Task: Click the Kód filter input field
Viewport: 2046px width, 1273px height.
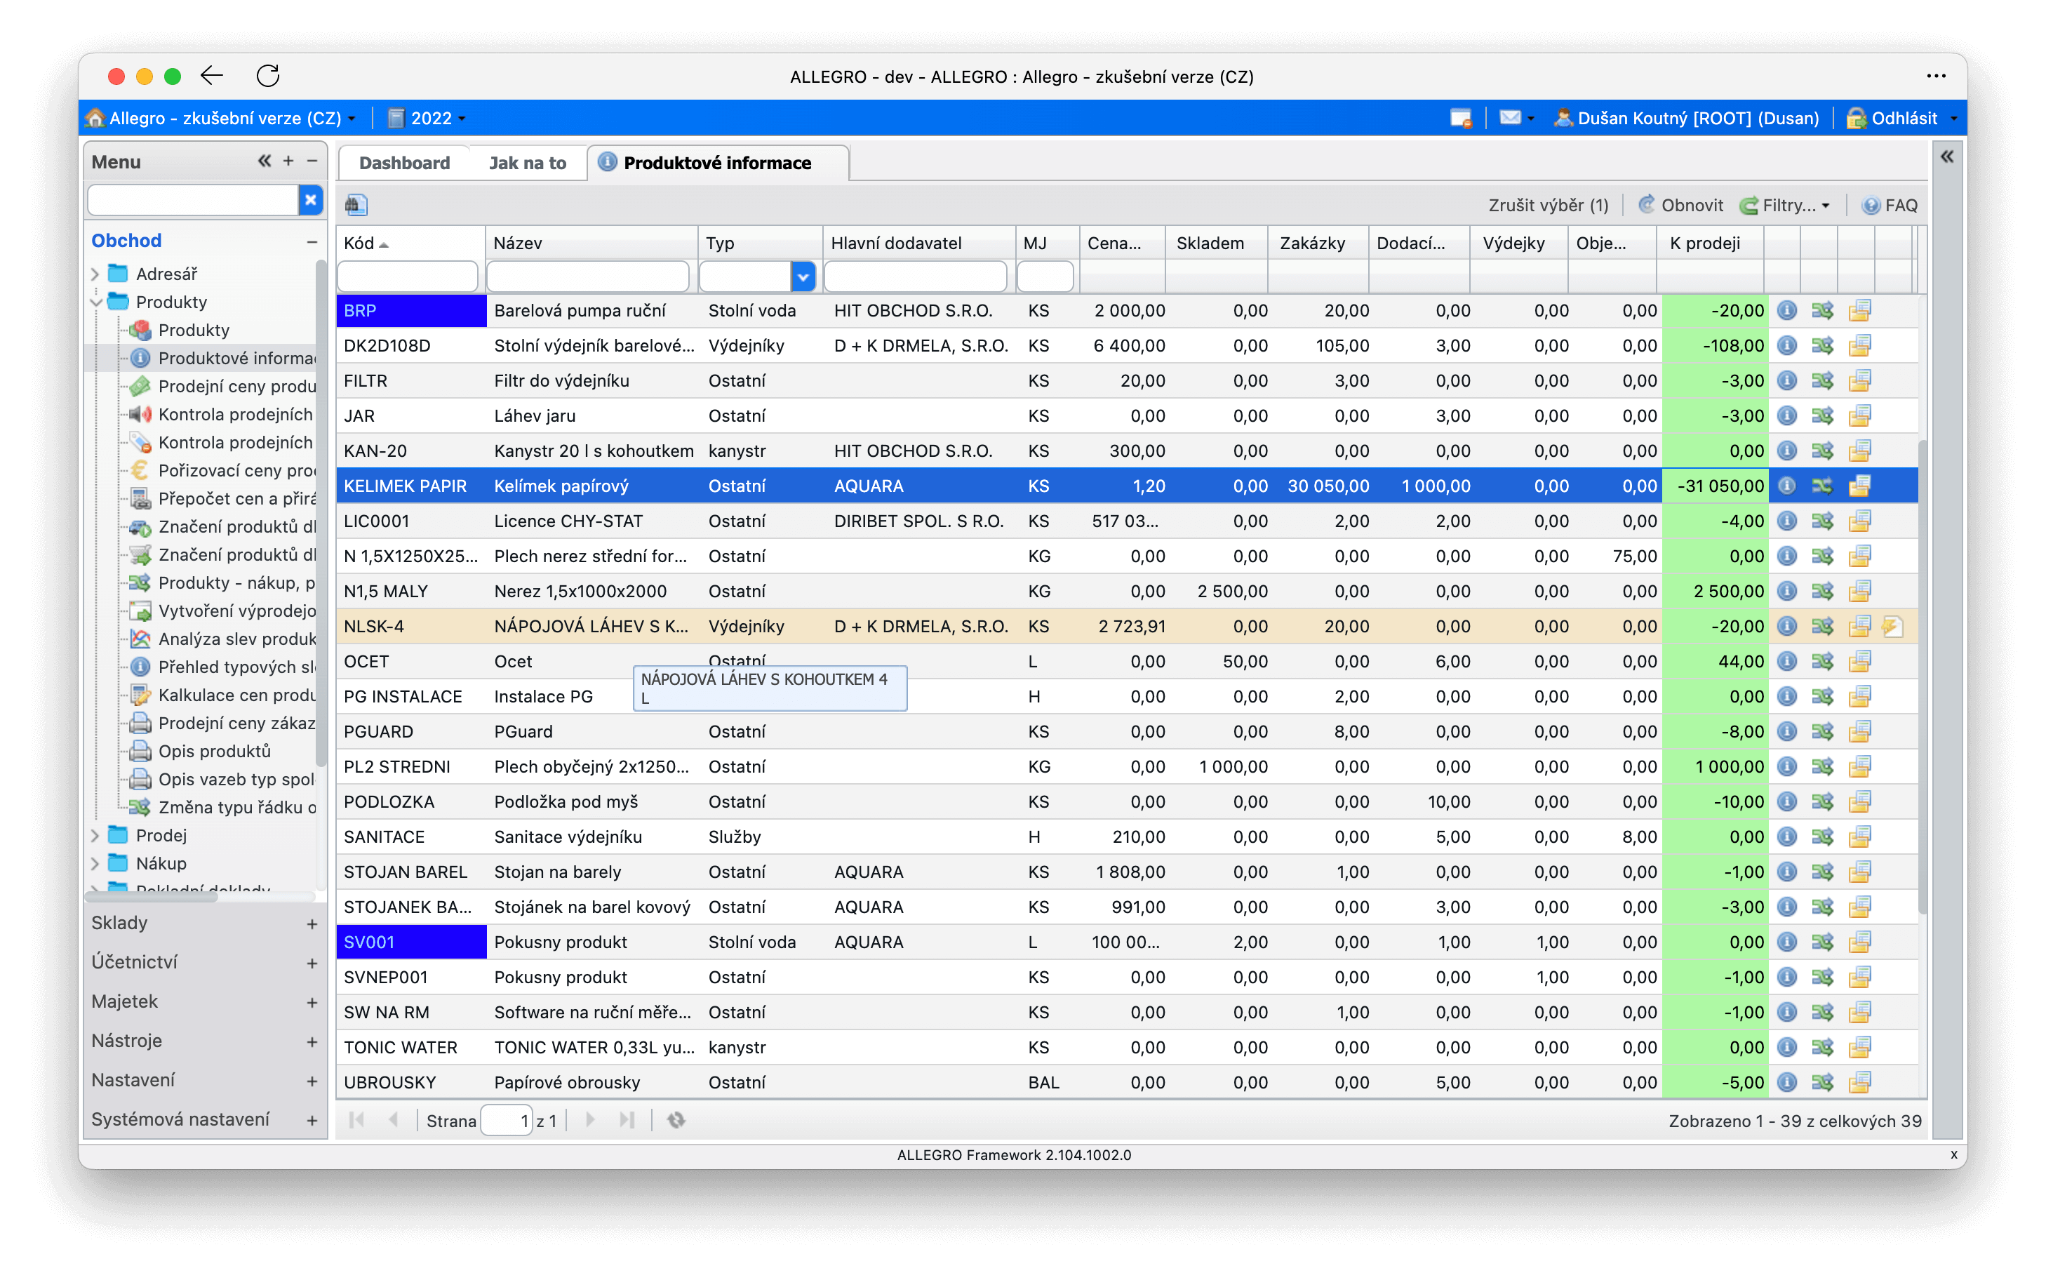Action: click(408, 276)
